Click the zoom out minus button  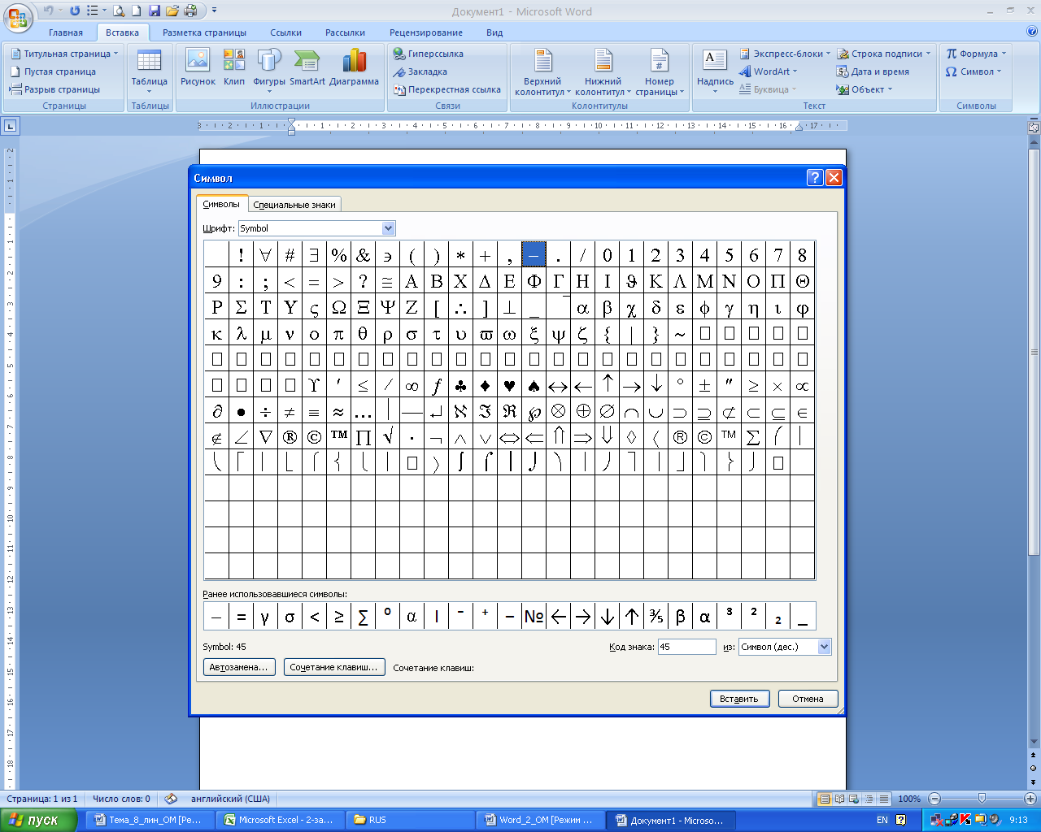click(934, 799)
